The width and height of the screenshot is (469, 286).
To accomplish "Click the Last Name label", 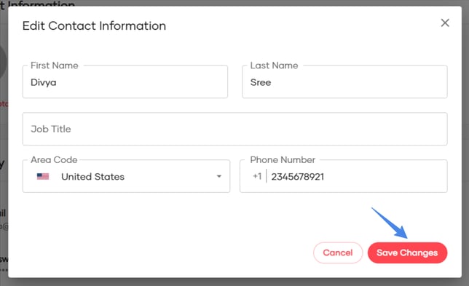I will [x=274, y=65].
